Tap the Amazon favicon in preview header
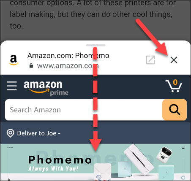 tap(14, 60)
